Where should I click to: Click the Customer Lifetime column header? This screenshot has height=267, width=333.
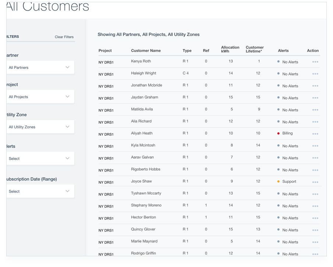[x=255, y=49]
